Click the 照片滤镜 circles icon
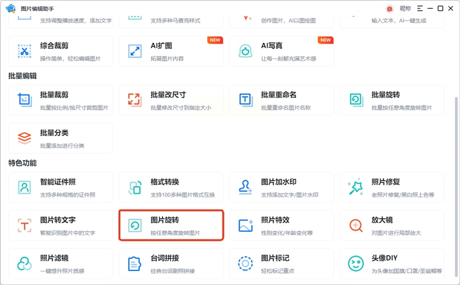The width and height of the screenshot is (460, 285). [25, 264]
